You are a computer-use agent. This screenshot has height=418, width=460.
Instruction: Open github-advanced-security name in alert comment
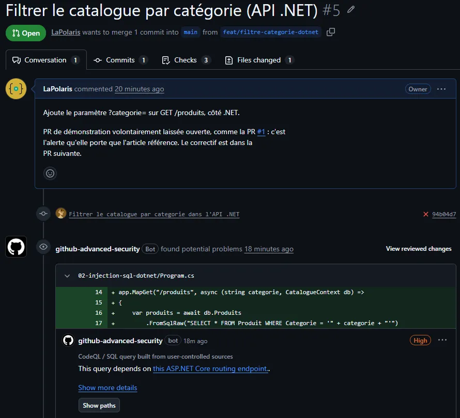click(120, 341)
